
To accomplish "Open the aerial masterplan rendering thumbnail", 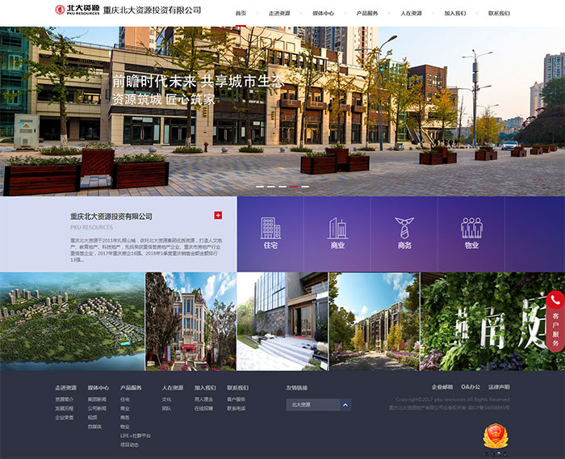I will click(x=72, y=321).
